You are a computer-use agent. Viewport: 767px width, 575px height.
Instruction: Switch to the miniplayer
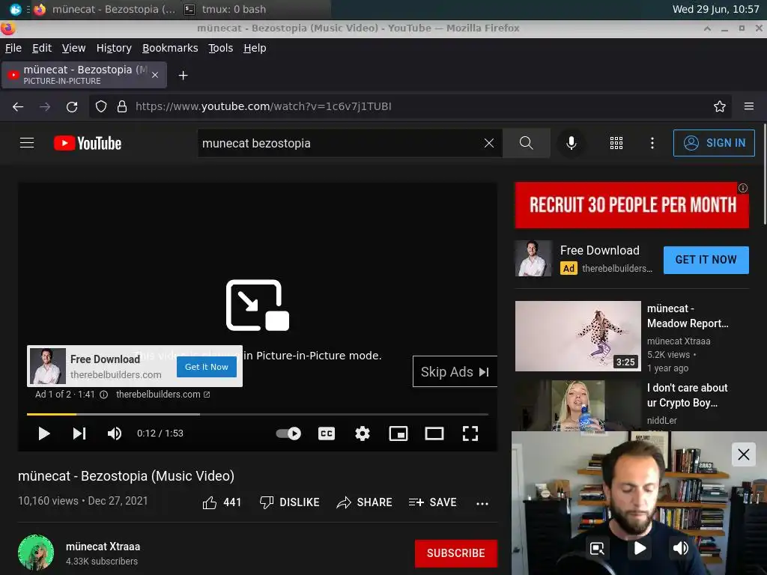[x=398, y=433]
